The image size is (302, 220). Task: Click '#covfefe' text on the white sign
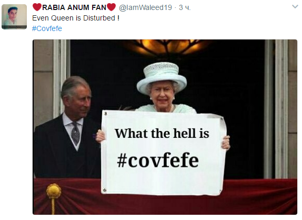pos(158,160)
